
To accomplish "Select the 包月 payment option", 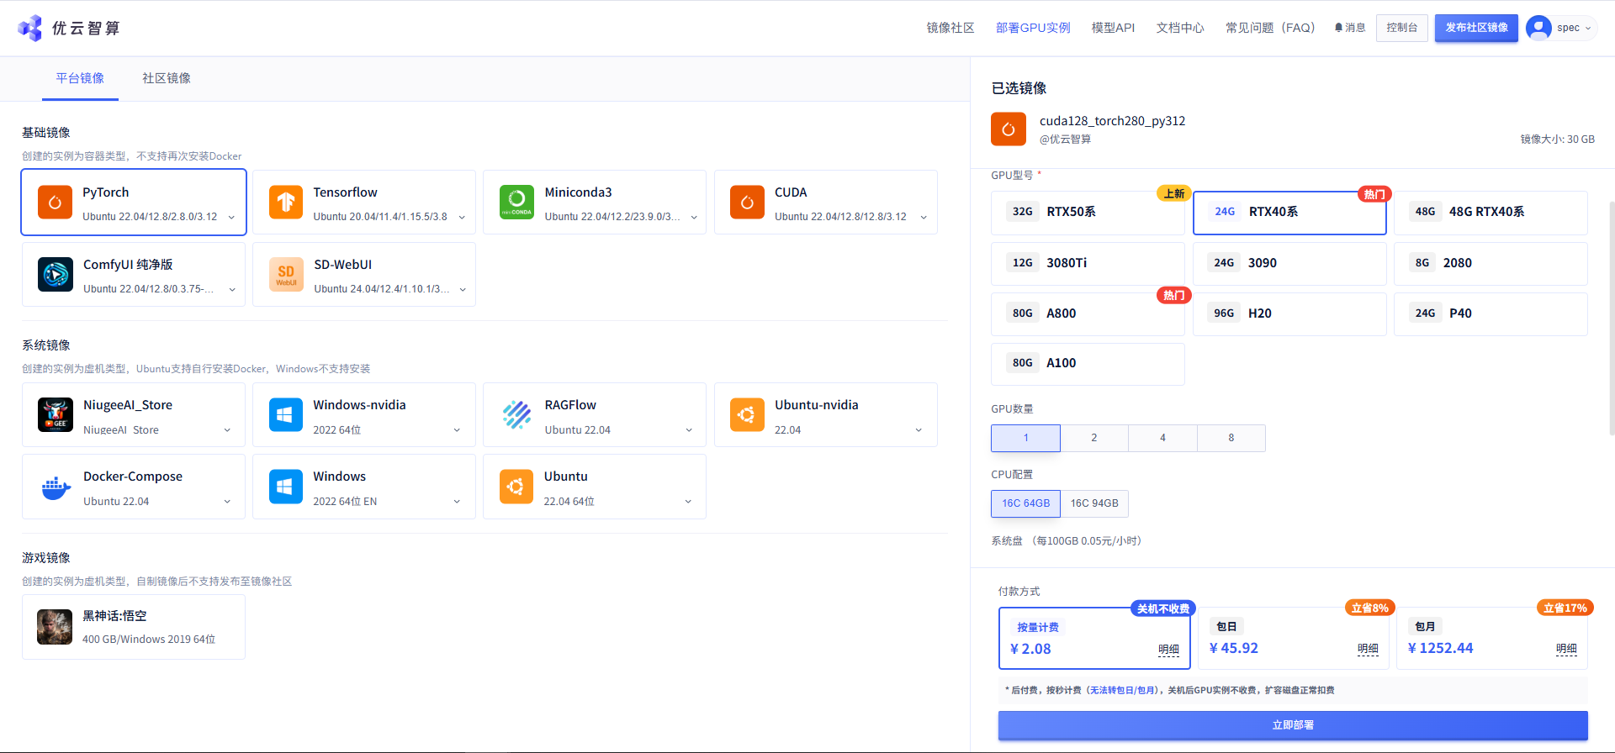I will (x=1492, y=638).
